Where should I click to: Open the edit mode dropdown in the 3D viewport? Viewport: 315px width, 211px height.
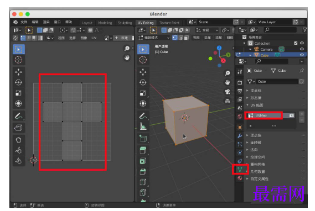154,38
